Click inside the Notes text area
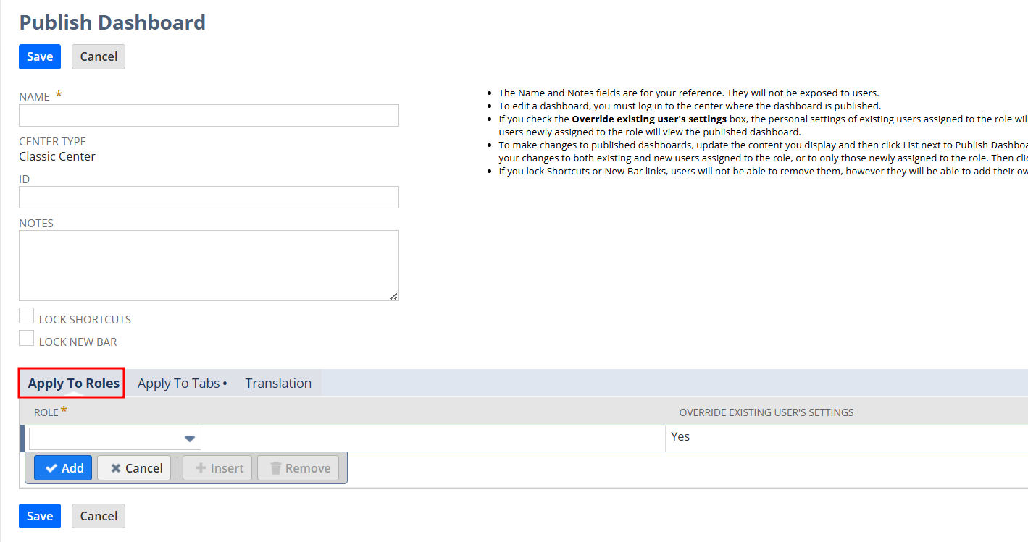 (x=209, y=265)
